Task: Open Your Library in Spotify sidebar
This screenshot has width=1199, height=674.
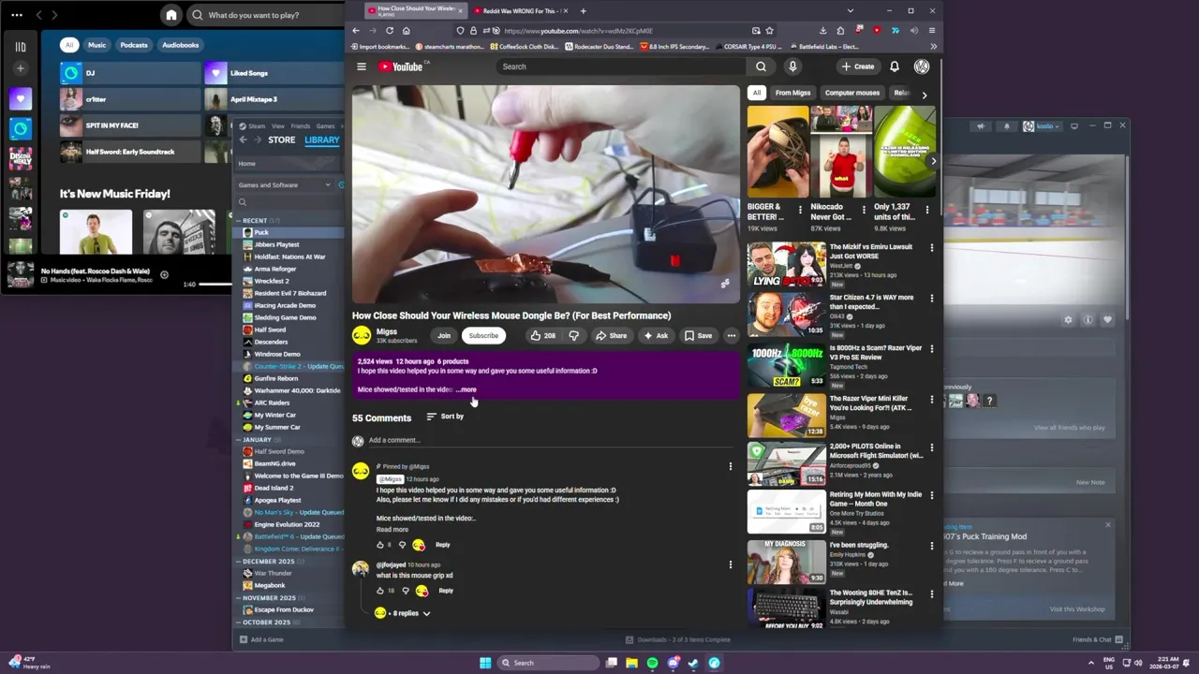Action: tap(21, 46)
